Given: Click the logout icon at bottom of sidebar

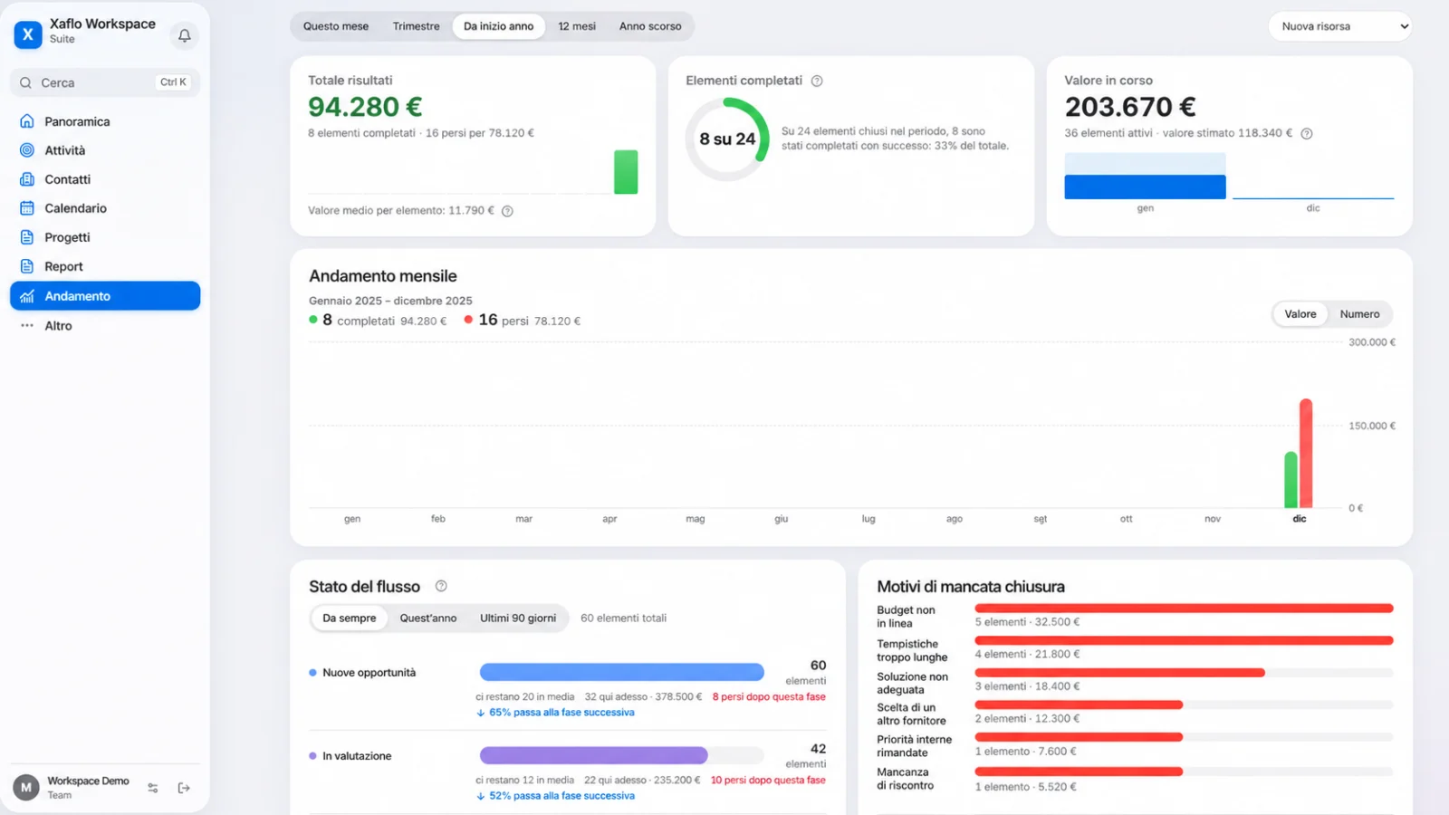Looking at the screenshot, I should 184,788.
